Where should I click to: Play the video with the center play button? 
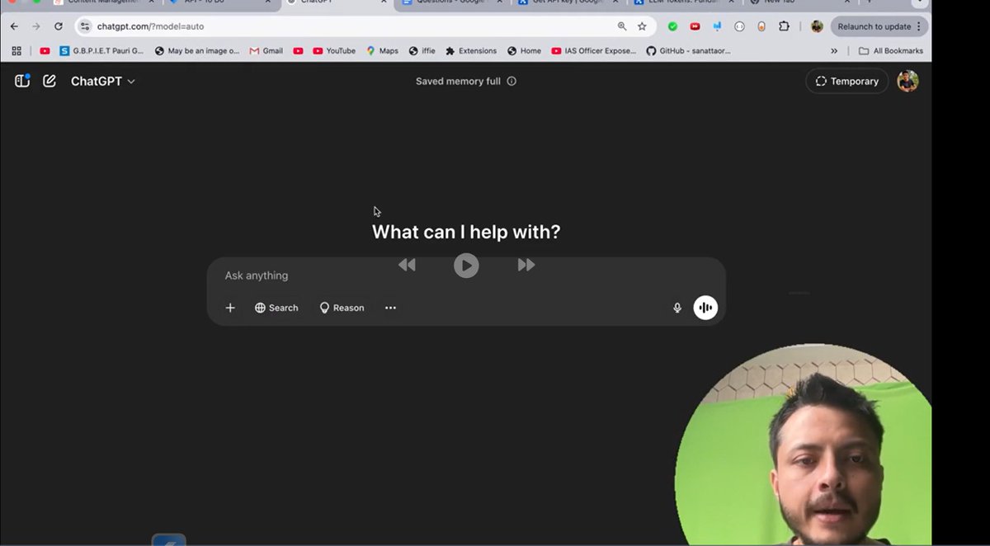(466, 265)
